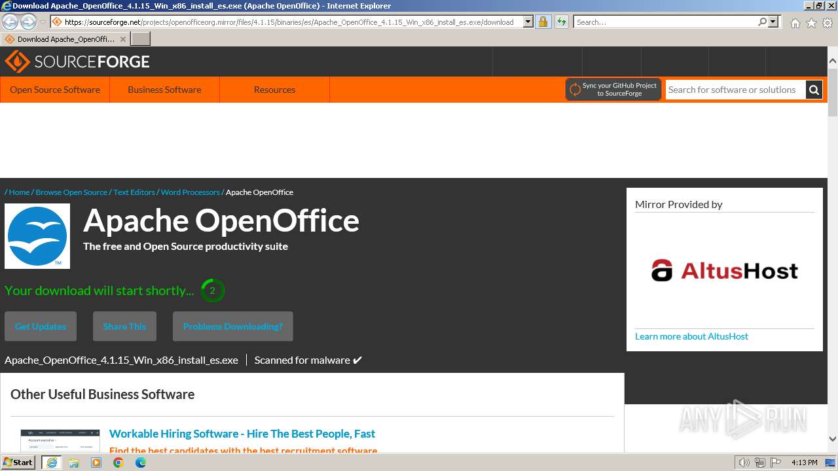The image size is (838, 471).
Task: Click the Scanned for malware text
Action: pyautogui.click(x=302, y=360)
